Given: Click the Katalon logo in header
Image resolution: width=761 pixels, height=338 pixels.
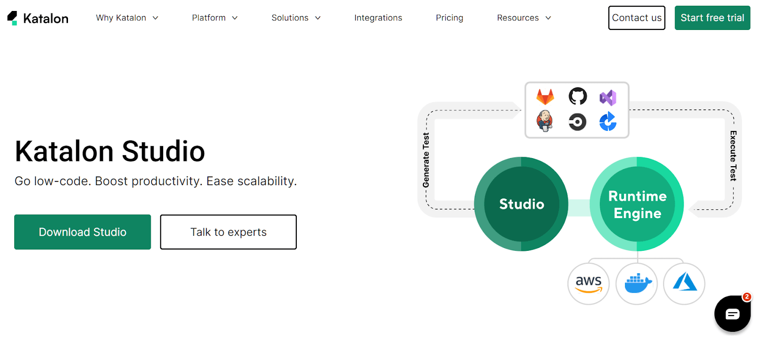Looking at the screenshot, I should pos(38,18).
